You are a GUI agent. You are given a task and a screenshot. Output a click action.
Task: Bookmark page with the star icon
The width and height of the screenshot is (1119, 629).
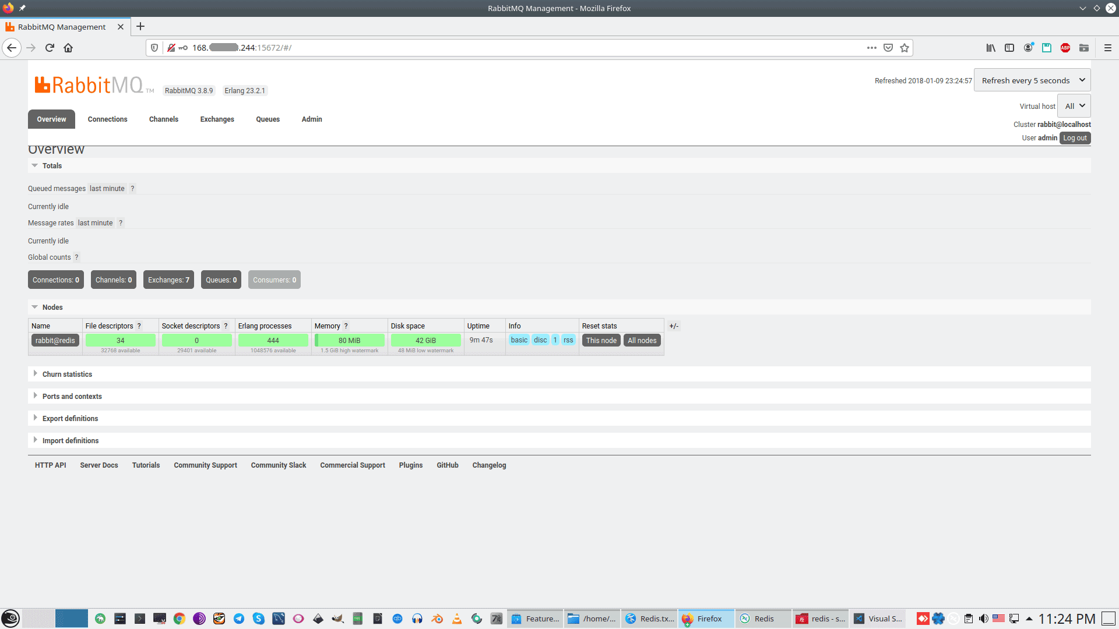click(x=904, y=48)
